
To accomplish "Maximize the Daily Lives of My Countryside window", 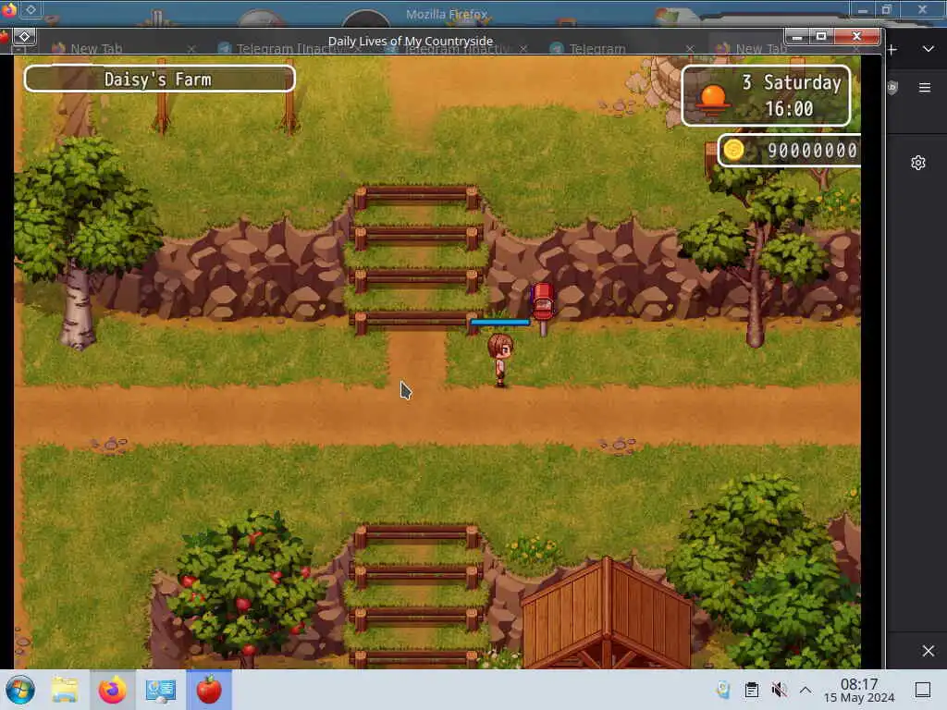I will (821, 37).
